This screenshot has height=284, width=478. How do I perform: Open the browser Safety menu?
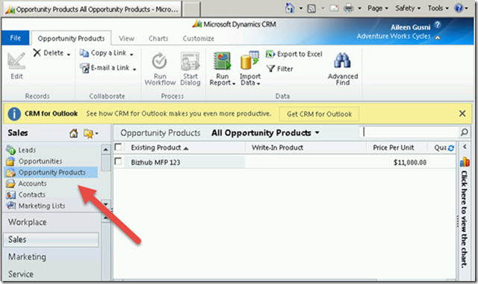[x=408, y=8]
